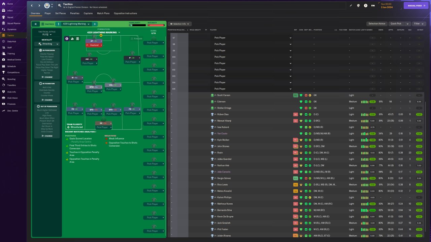Image resolution: width=431 pixels, height=242 pixels.
Task: Expand the Selection Info dropdown
Action: [x=180, y=24]
